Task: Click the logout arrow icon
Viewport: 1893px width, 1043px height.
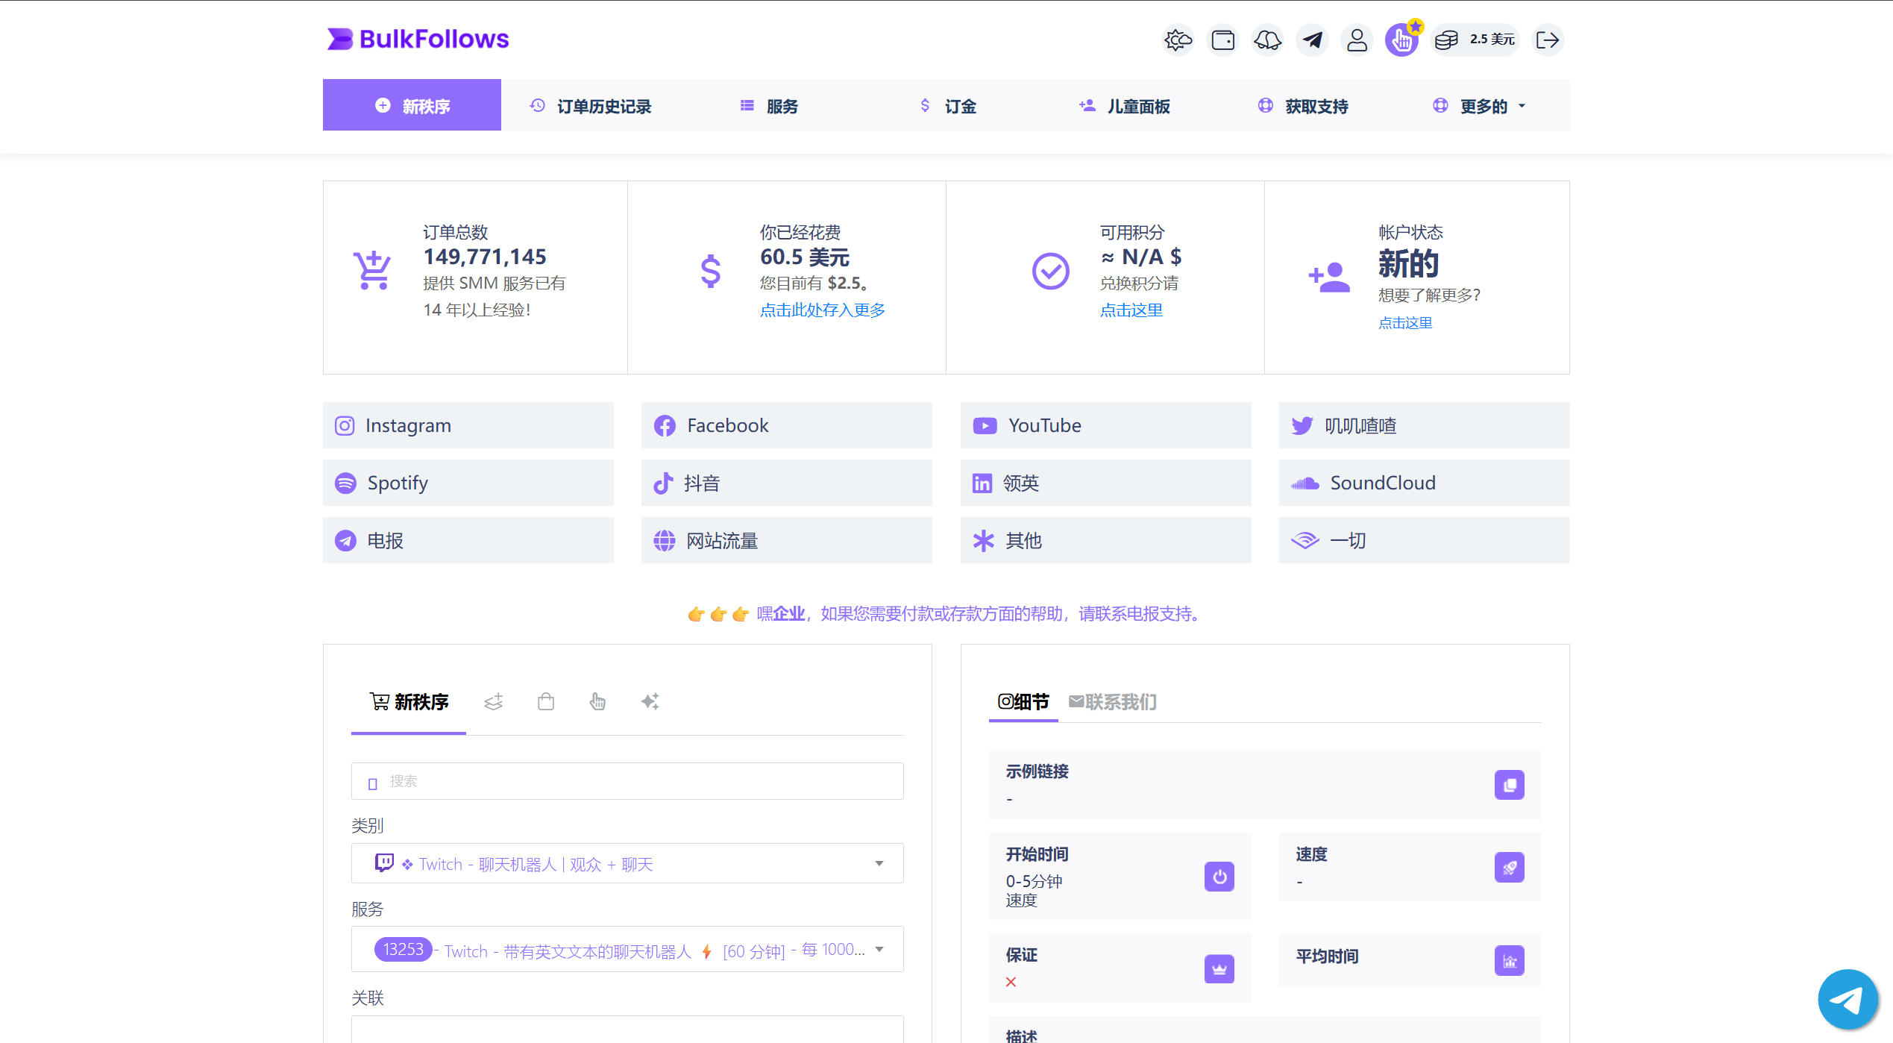Action: 1548,40
